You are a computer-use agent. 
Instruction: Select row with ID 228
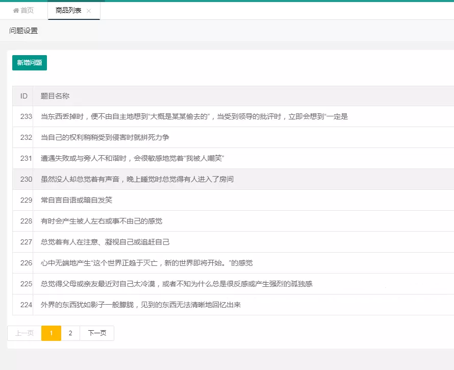click(26, 221)
